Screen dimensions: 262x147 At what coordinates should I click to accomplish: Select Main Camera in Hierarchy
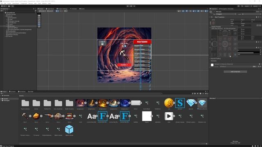click(11, 15)
